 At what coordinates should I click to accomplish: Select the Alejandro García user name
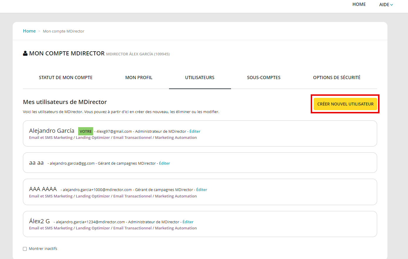click(52, 131)
